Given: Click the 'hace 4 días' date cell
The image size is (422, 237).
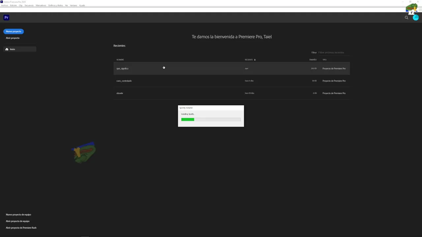Looking at the screenshot, I should [249, 81].
